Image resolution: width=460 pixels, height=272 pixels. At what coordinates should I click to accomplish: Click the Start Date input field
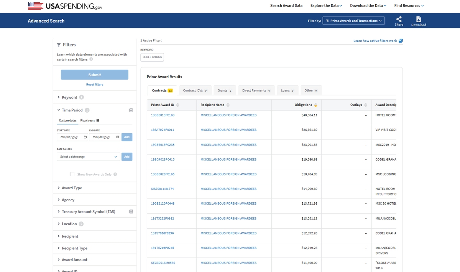click(72, 137)
